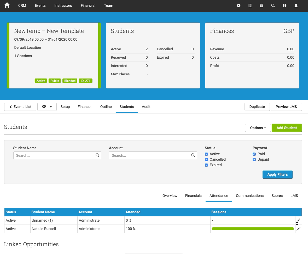Viewport: 308px width, 254px height.
Task: Click the Duplicate button
Action: tap(257, 107)
